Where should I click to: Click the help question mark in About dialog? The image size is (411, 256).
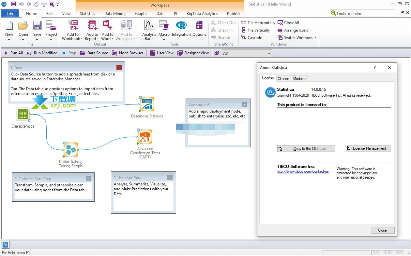(x=374, y=67)
